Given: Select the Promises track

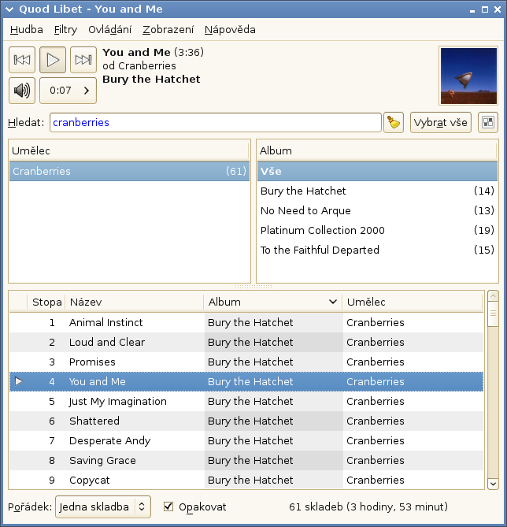Looking at the screenshot, I should coord(246,362).
